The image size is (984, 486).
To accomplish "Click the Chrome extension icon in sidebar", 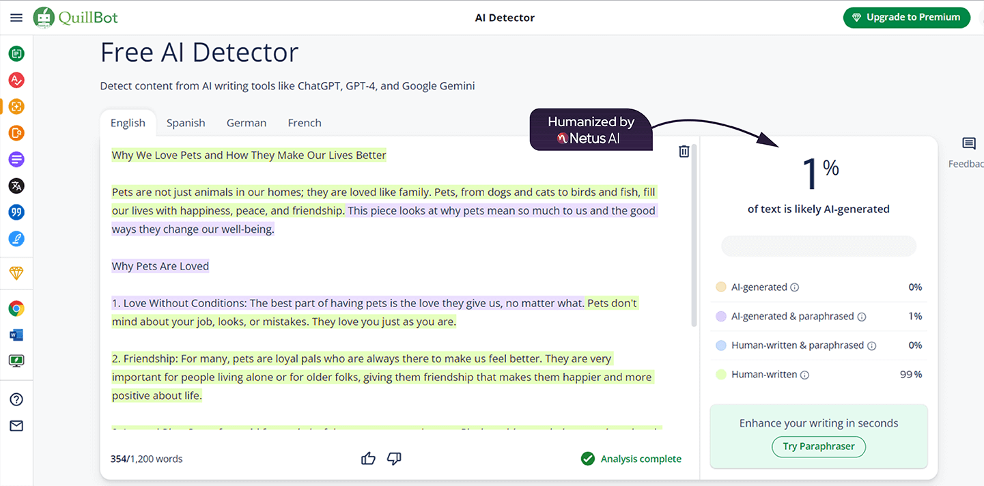I will [16, 309].
